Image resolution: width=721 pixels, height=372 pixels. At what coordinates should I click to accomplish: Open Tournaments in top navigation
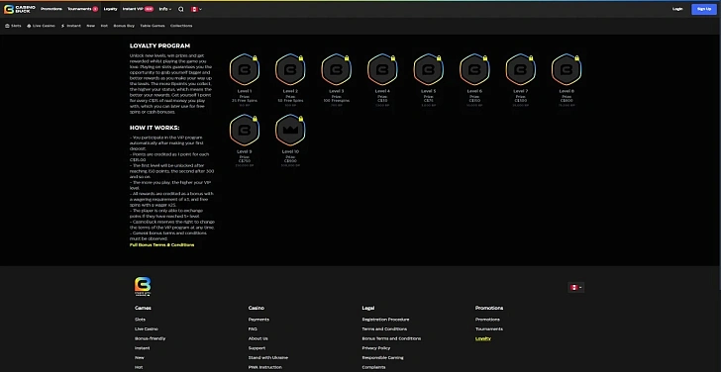pyautogui.click(x=82, y=9)
